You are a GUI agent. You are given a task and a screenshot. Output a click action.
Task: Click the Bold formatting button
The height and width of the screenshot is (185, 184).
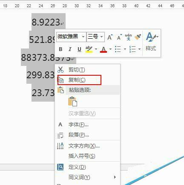[60, 49]
